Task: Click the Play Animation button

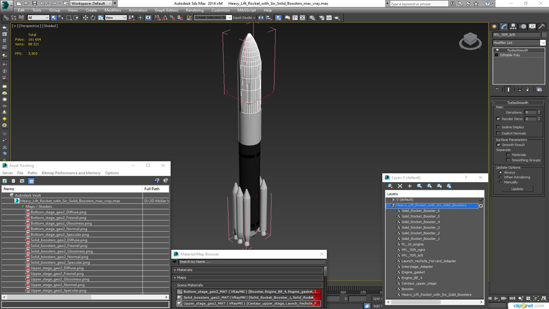Action: [496, 298]
